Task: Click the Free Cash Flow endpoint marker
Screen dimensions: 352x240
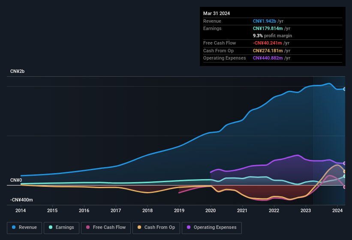Action: pos(345,187)
